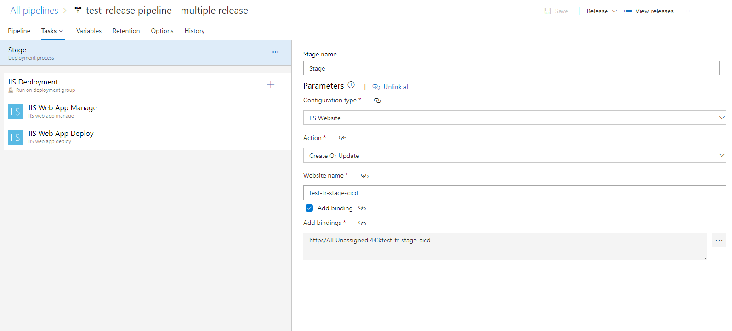Open the Configuration type dropdown
The image size is (732, 331).
pyautogui.click(x=515, y=118)
